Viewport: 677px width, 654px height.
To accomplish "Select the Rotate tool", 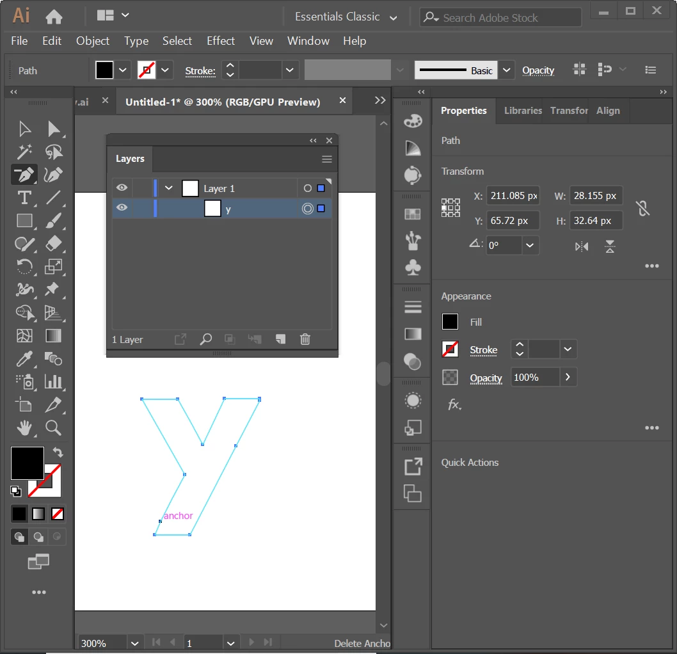I will pyautogui.click(x=24, y=266).
